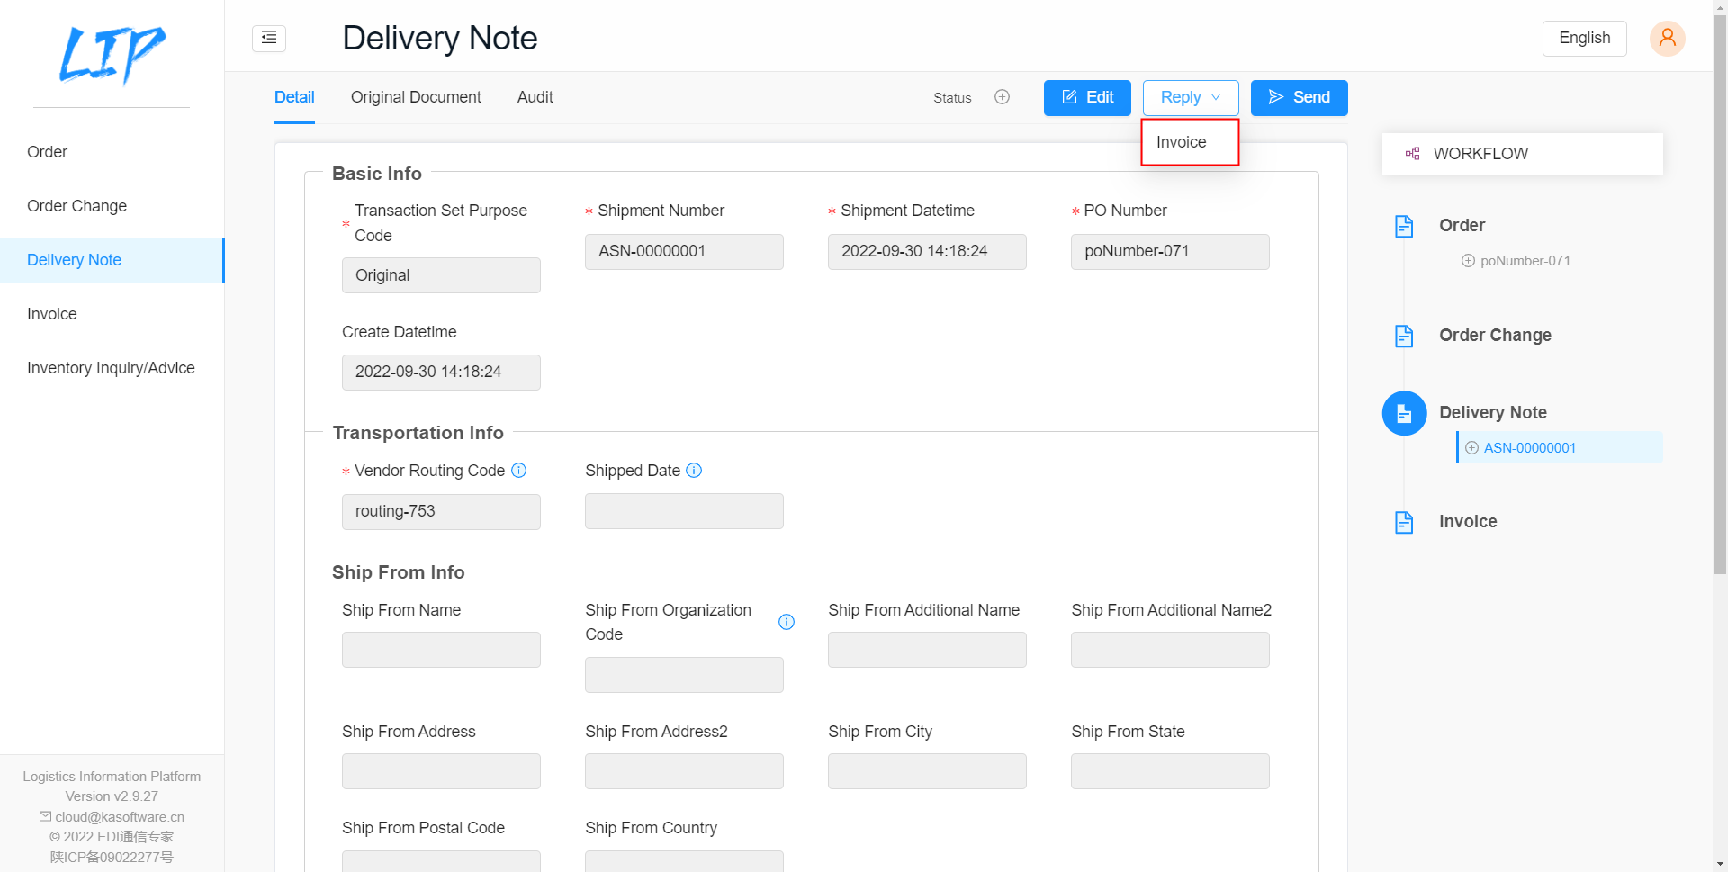Switch to the Original Document tab
This screenshot has width=1728, height=872.
[416, 97]
